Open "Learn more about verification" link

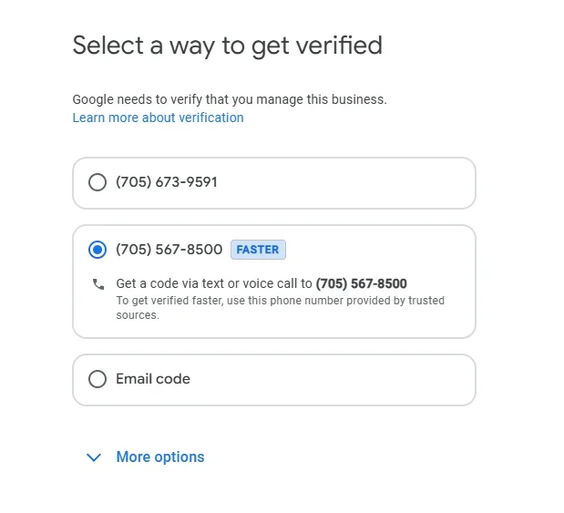click(158, 118)
